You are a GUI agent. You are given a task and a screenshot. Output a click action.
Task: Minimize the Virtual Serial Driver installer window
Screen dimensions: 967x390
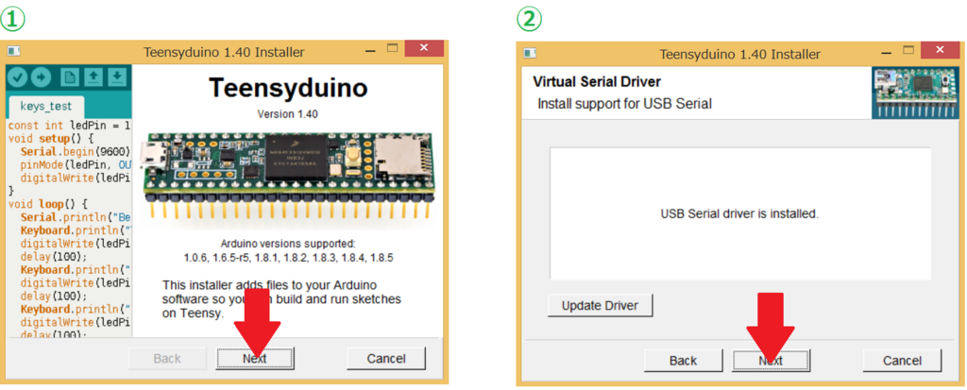coord(886,52)
